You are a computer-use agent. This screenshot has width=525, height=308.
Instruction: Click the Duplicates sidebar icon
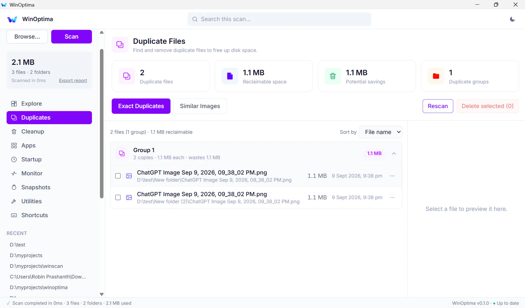tap(14, 118)
